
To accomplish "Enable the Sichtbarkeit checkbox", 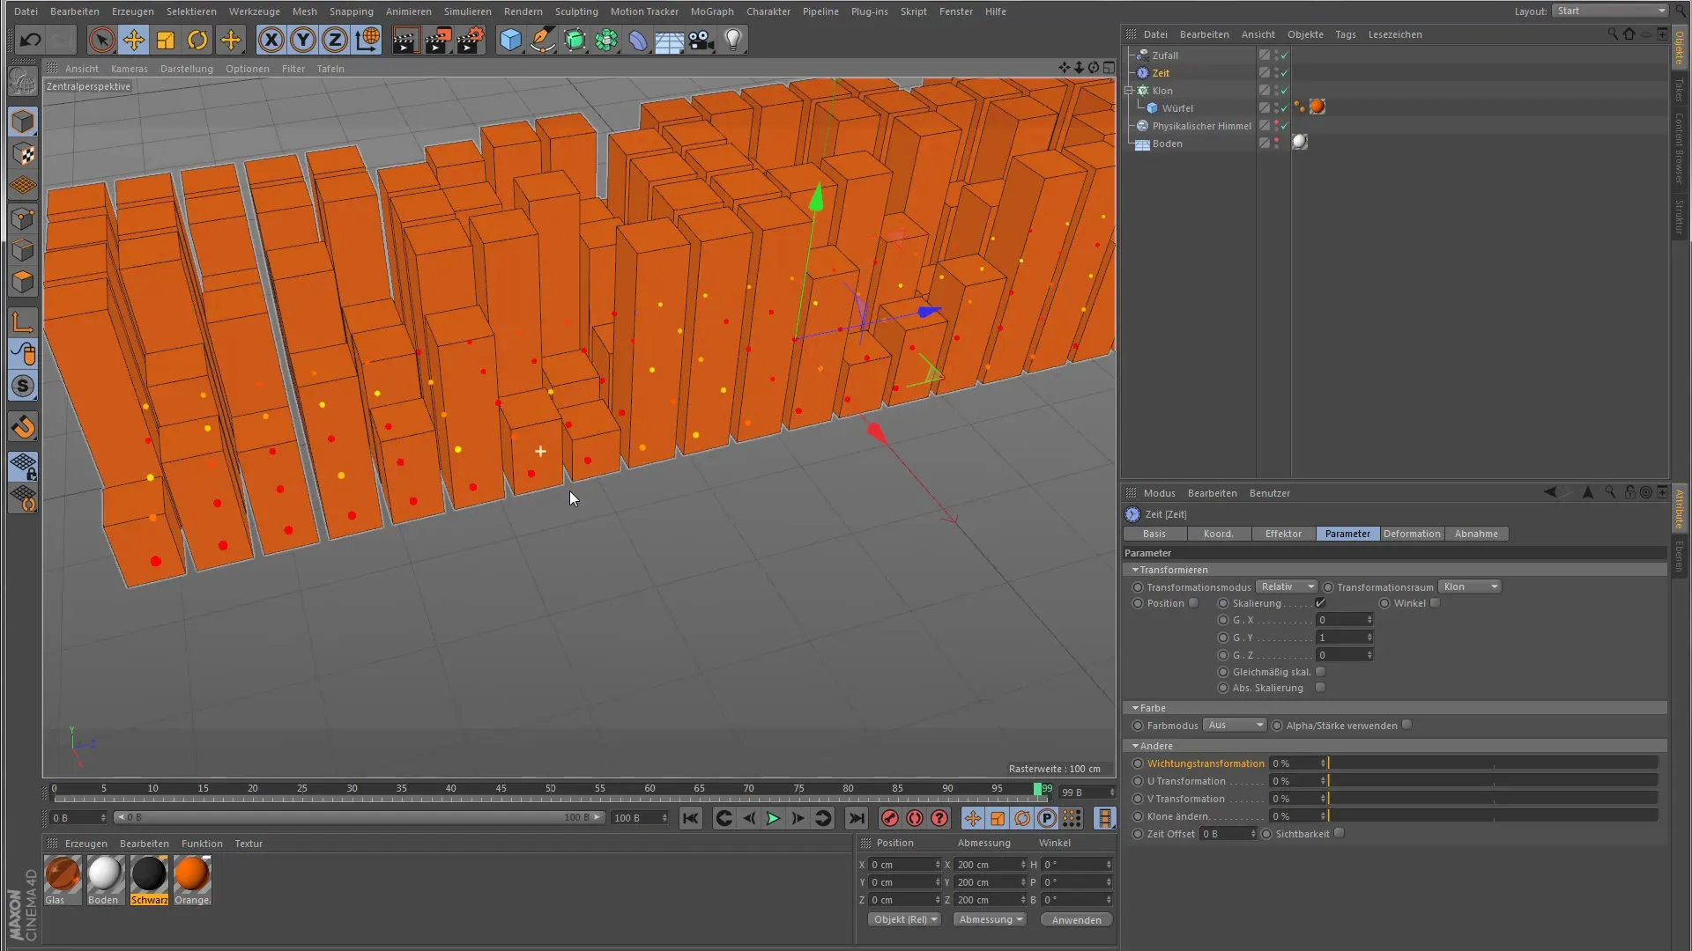I will 1339,833.
